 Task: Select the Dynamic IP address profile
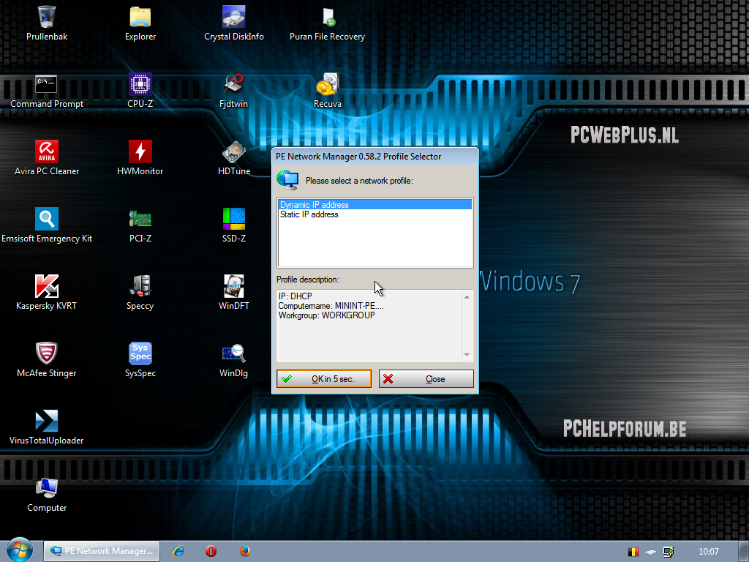375,205
